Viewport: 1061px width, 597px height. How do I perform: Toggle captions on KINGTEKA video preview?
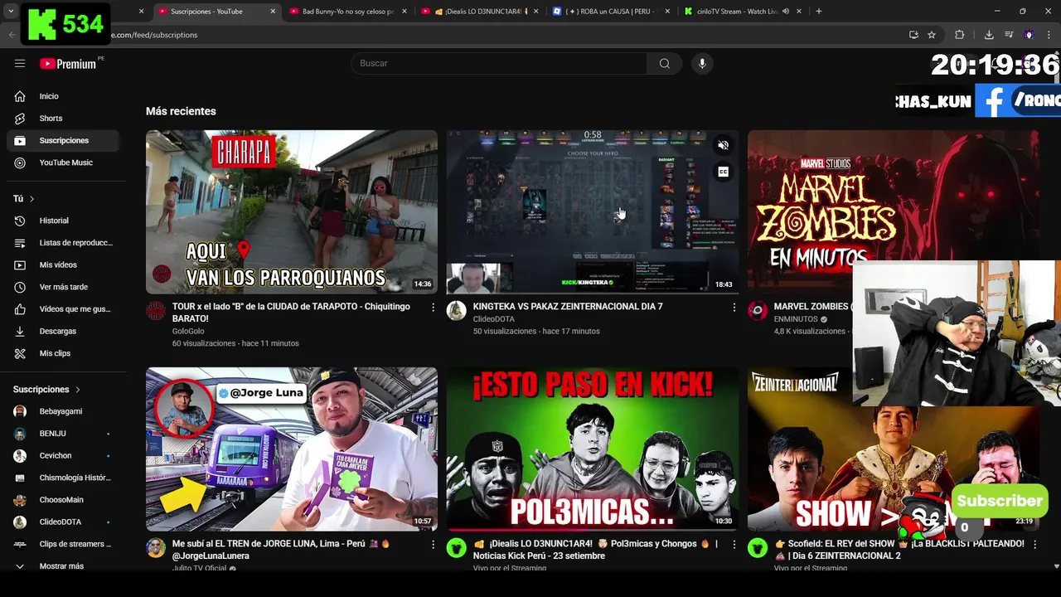click(723, 172)
